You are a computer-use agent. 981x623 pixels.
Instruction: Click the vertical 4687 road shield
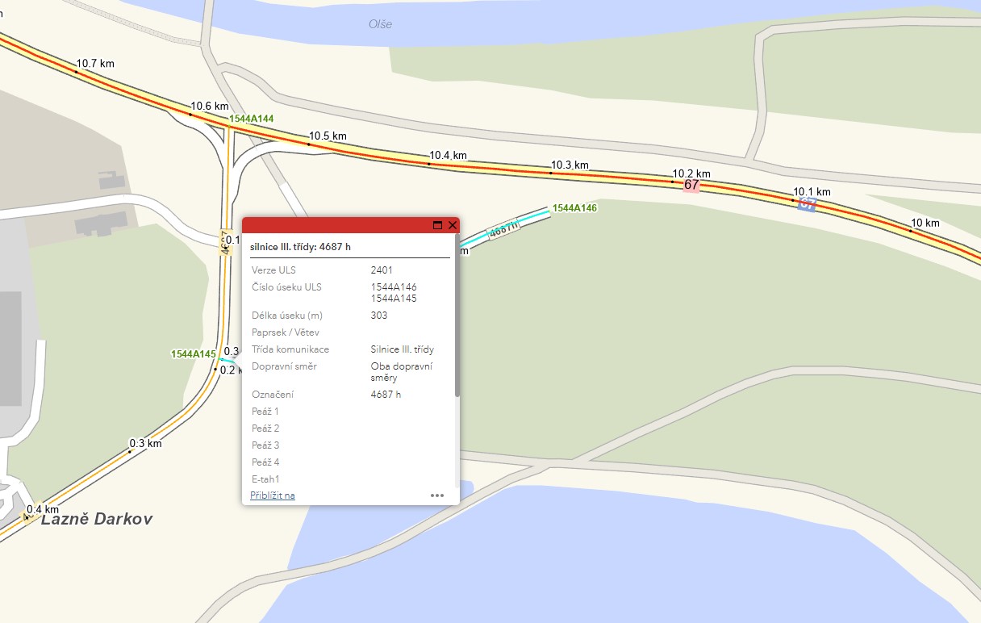(225, 243)
